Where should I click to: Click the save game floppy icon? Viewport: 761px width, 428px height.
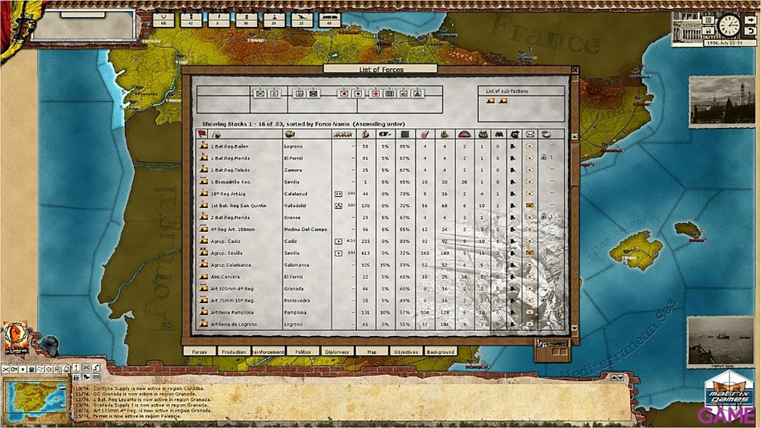708,30
